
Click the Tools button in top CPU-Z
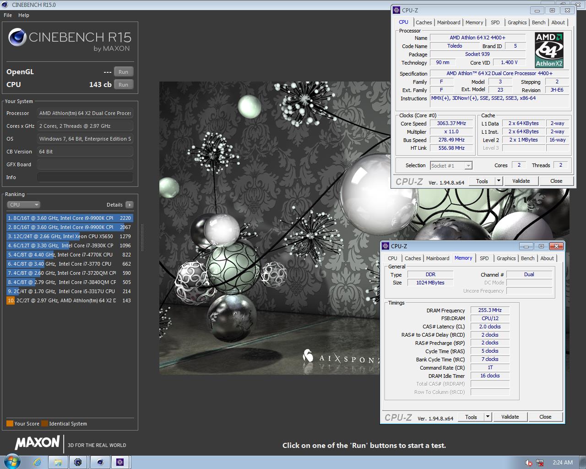482,181
